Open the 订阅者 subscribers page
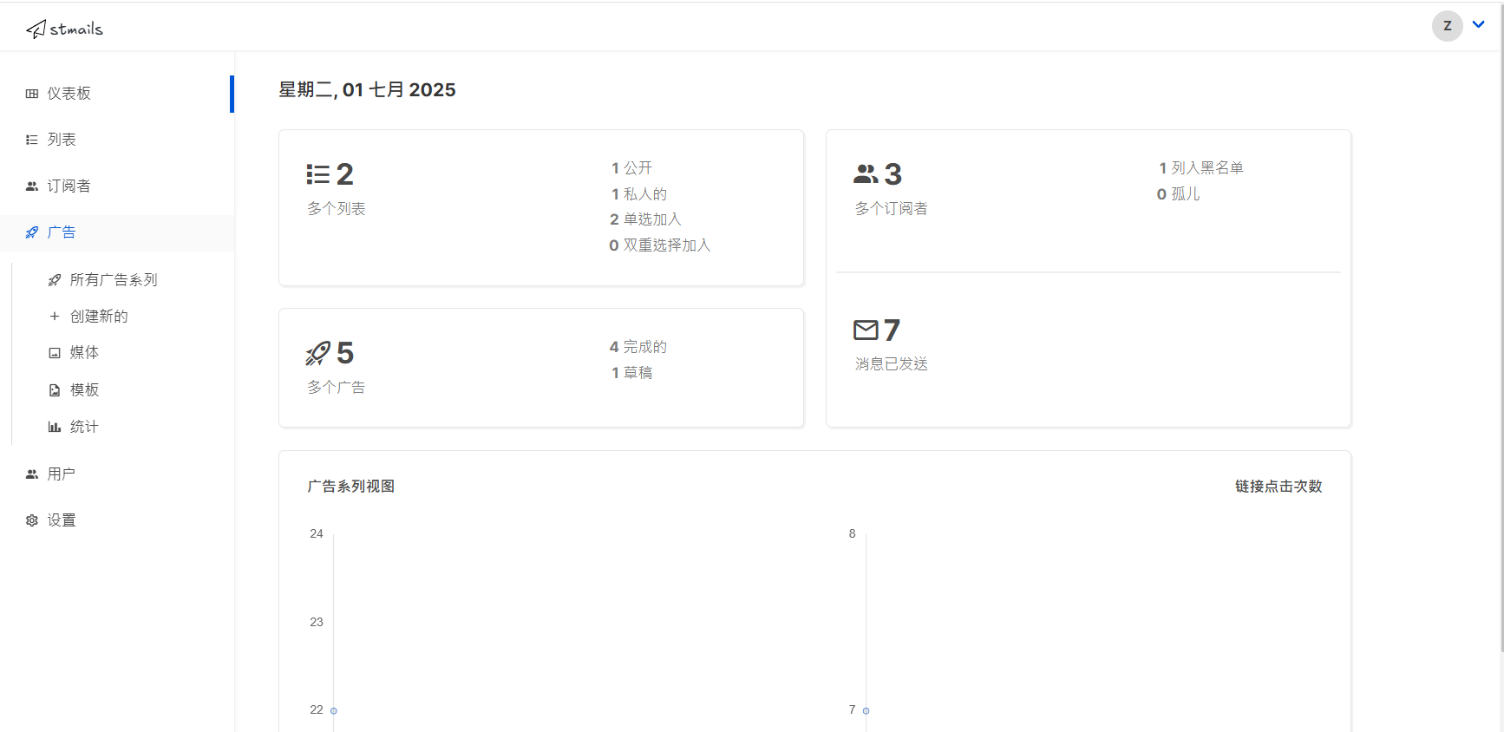Image resolution: width=1504 pixels, height=732 pixels. 69,186
